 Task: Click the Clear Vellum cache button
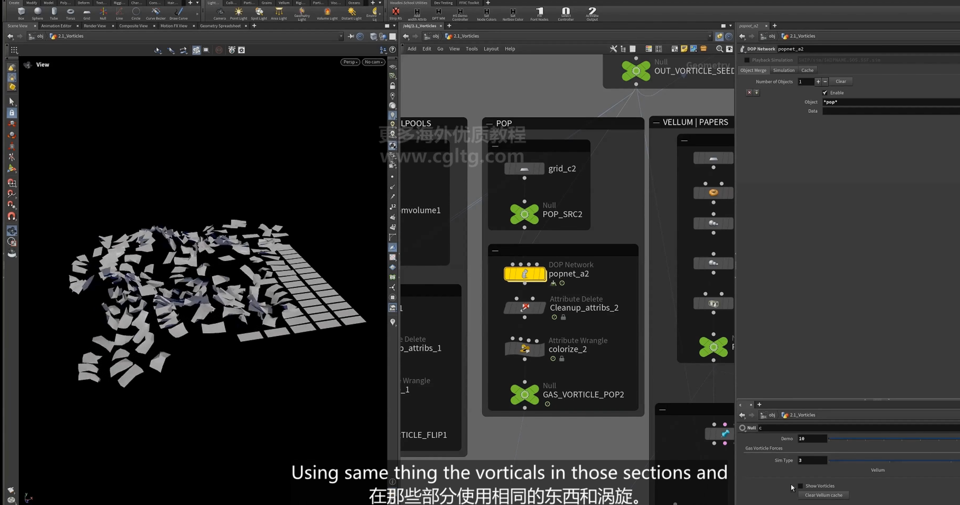pos(824,495)
